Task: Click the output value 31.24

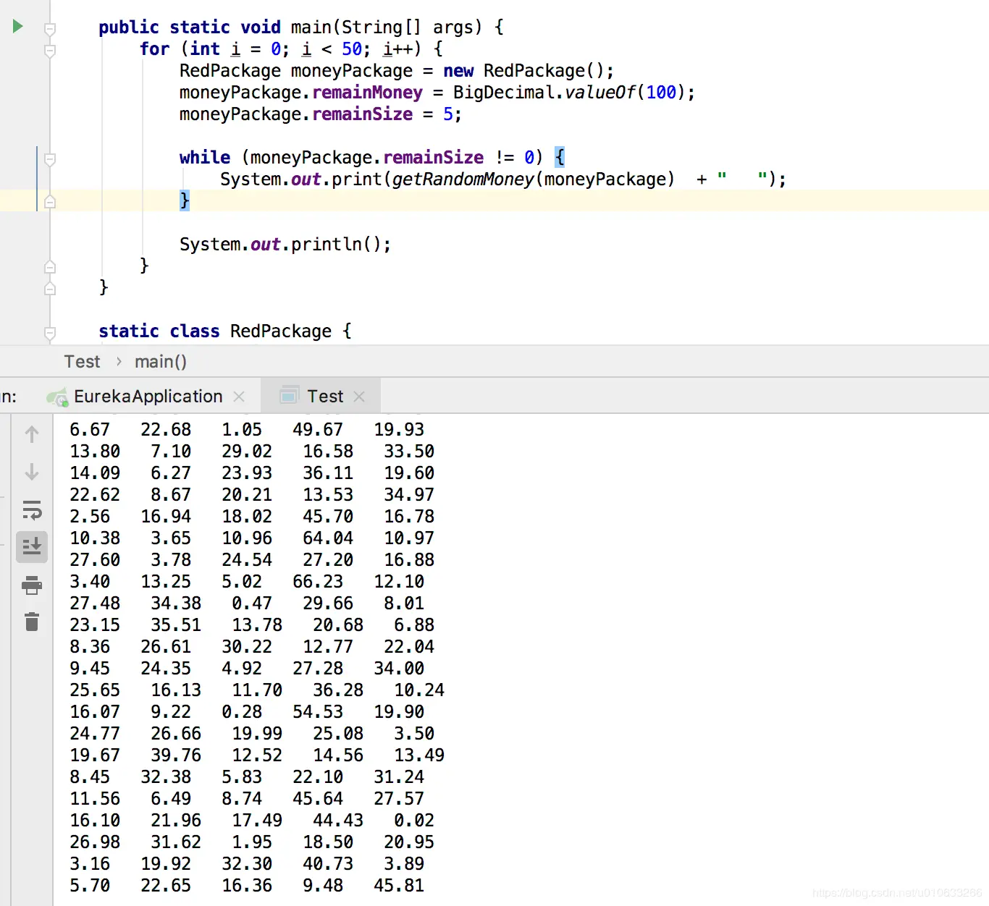Action: [x=399, y=777]
